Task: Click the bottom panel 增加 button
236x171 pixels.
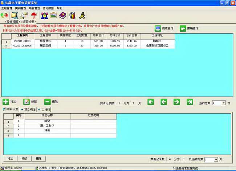Action: tap(11, 159)
